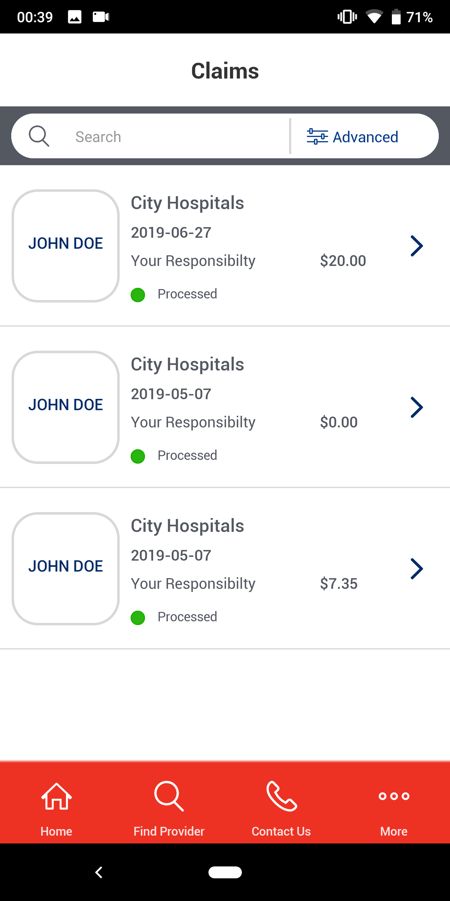Image resolution: width=450 pixels, height=901 pixels.
Task: Tap the green Processed dot on $20.00 claim
Action: point(137,295)
